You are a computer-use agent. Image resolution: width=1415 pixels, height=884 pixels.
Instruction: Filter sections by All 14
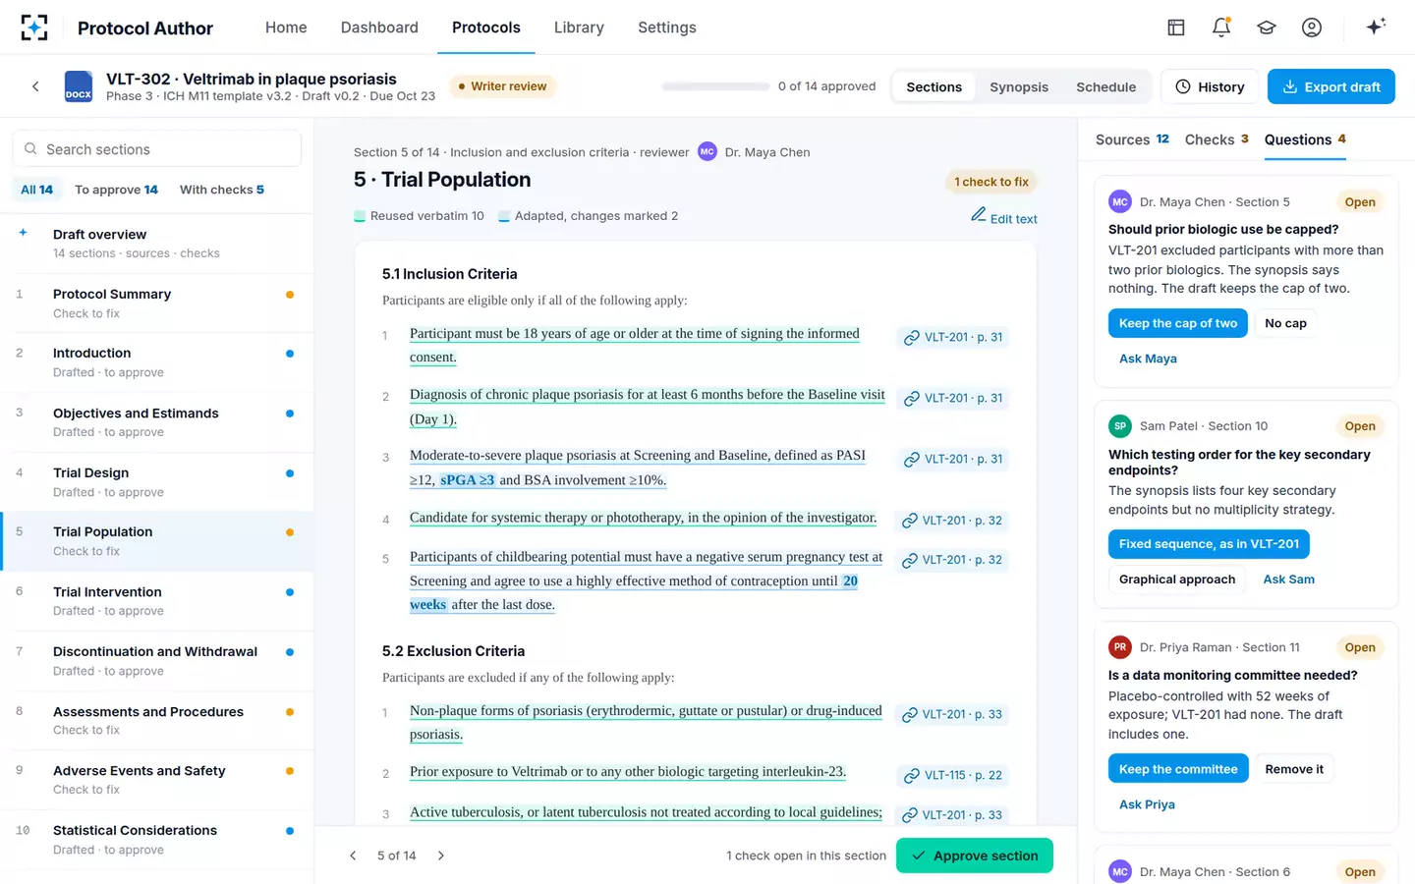37,190
